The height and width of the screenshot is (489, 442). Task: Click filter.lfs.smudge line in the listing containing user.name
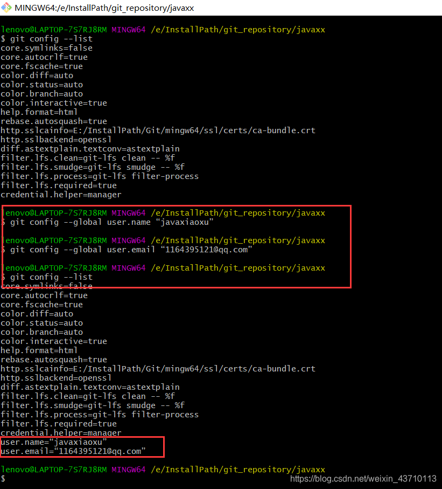(x=93, y=405)
